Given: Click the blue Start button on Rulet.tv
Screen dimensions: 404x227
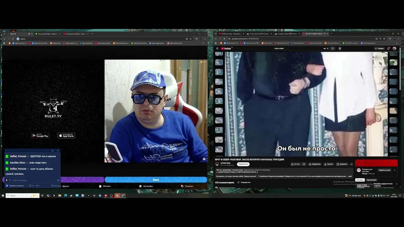Looking at the screenshot, I should [x=156, y=180].
